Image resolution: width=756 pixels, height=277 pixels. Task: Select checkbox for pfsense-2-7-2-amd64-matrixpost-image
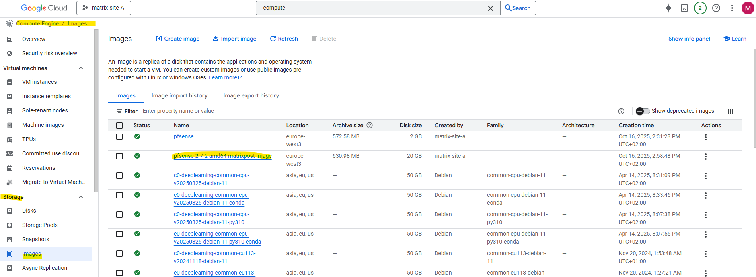click(x=119, y=156)
